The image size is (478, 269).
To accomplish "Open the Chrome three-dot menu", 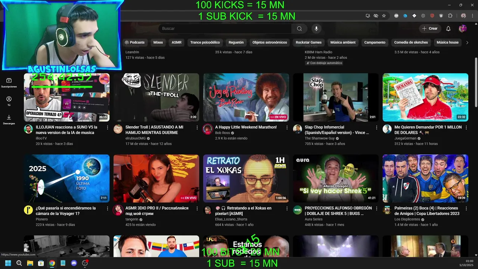I will tap(472, 16).
